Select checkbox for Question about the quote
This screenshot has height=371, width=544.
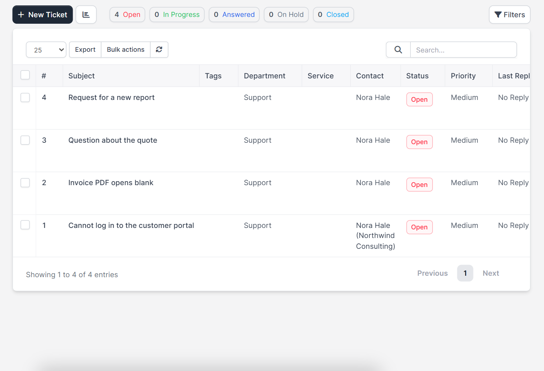pos(25,140)
